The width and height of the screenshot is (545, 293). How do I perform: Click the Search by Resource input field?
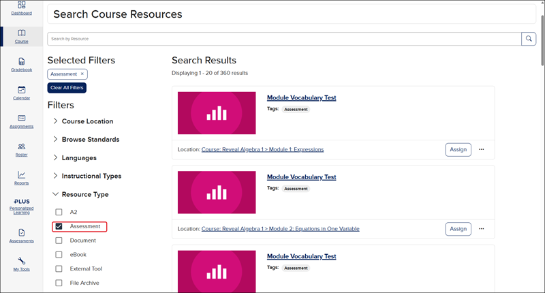tap(283, 39)
